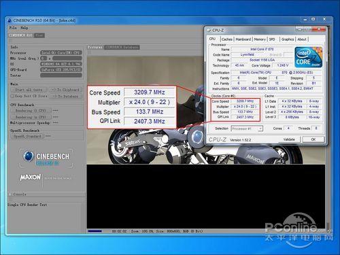This screenshot has width=340, height=255.
Task: Open the File menu in CINEBENCH
Action: (13, 28)
